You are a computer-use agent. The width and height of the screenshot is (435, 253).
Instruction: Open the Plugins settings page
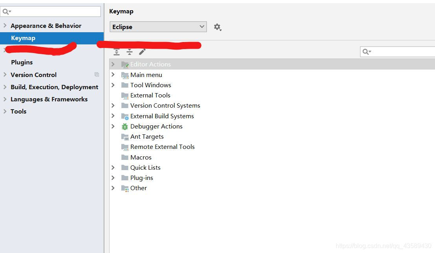pyautogui.click(x=22, y=62)
